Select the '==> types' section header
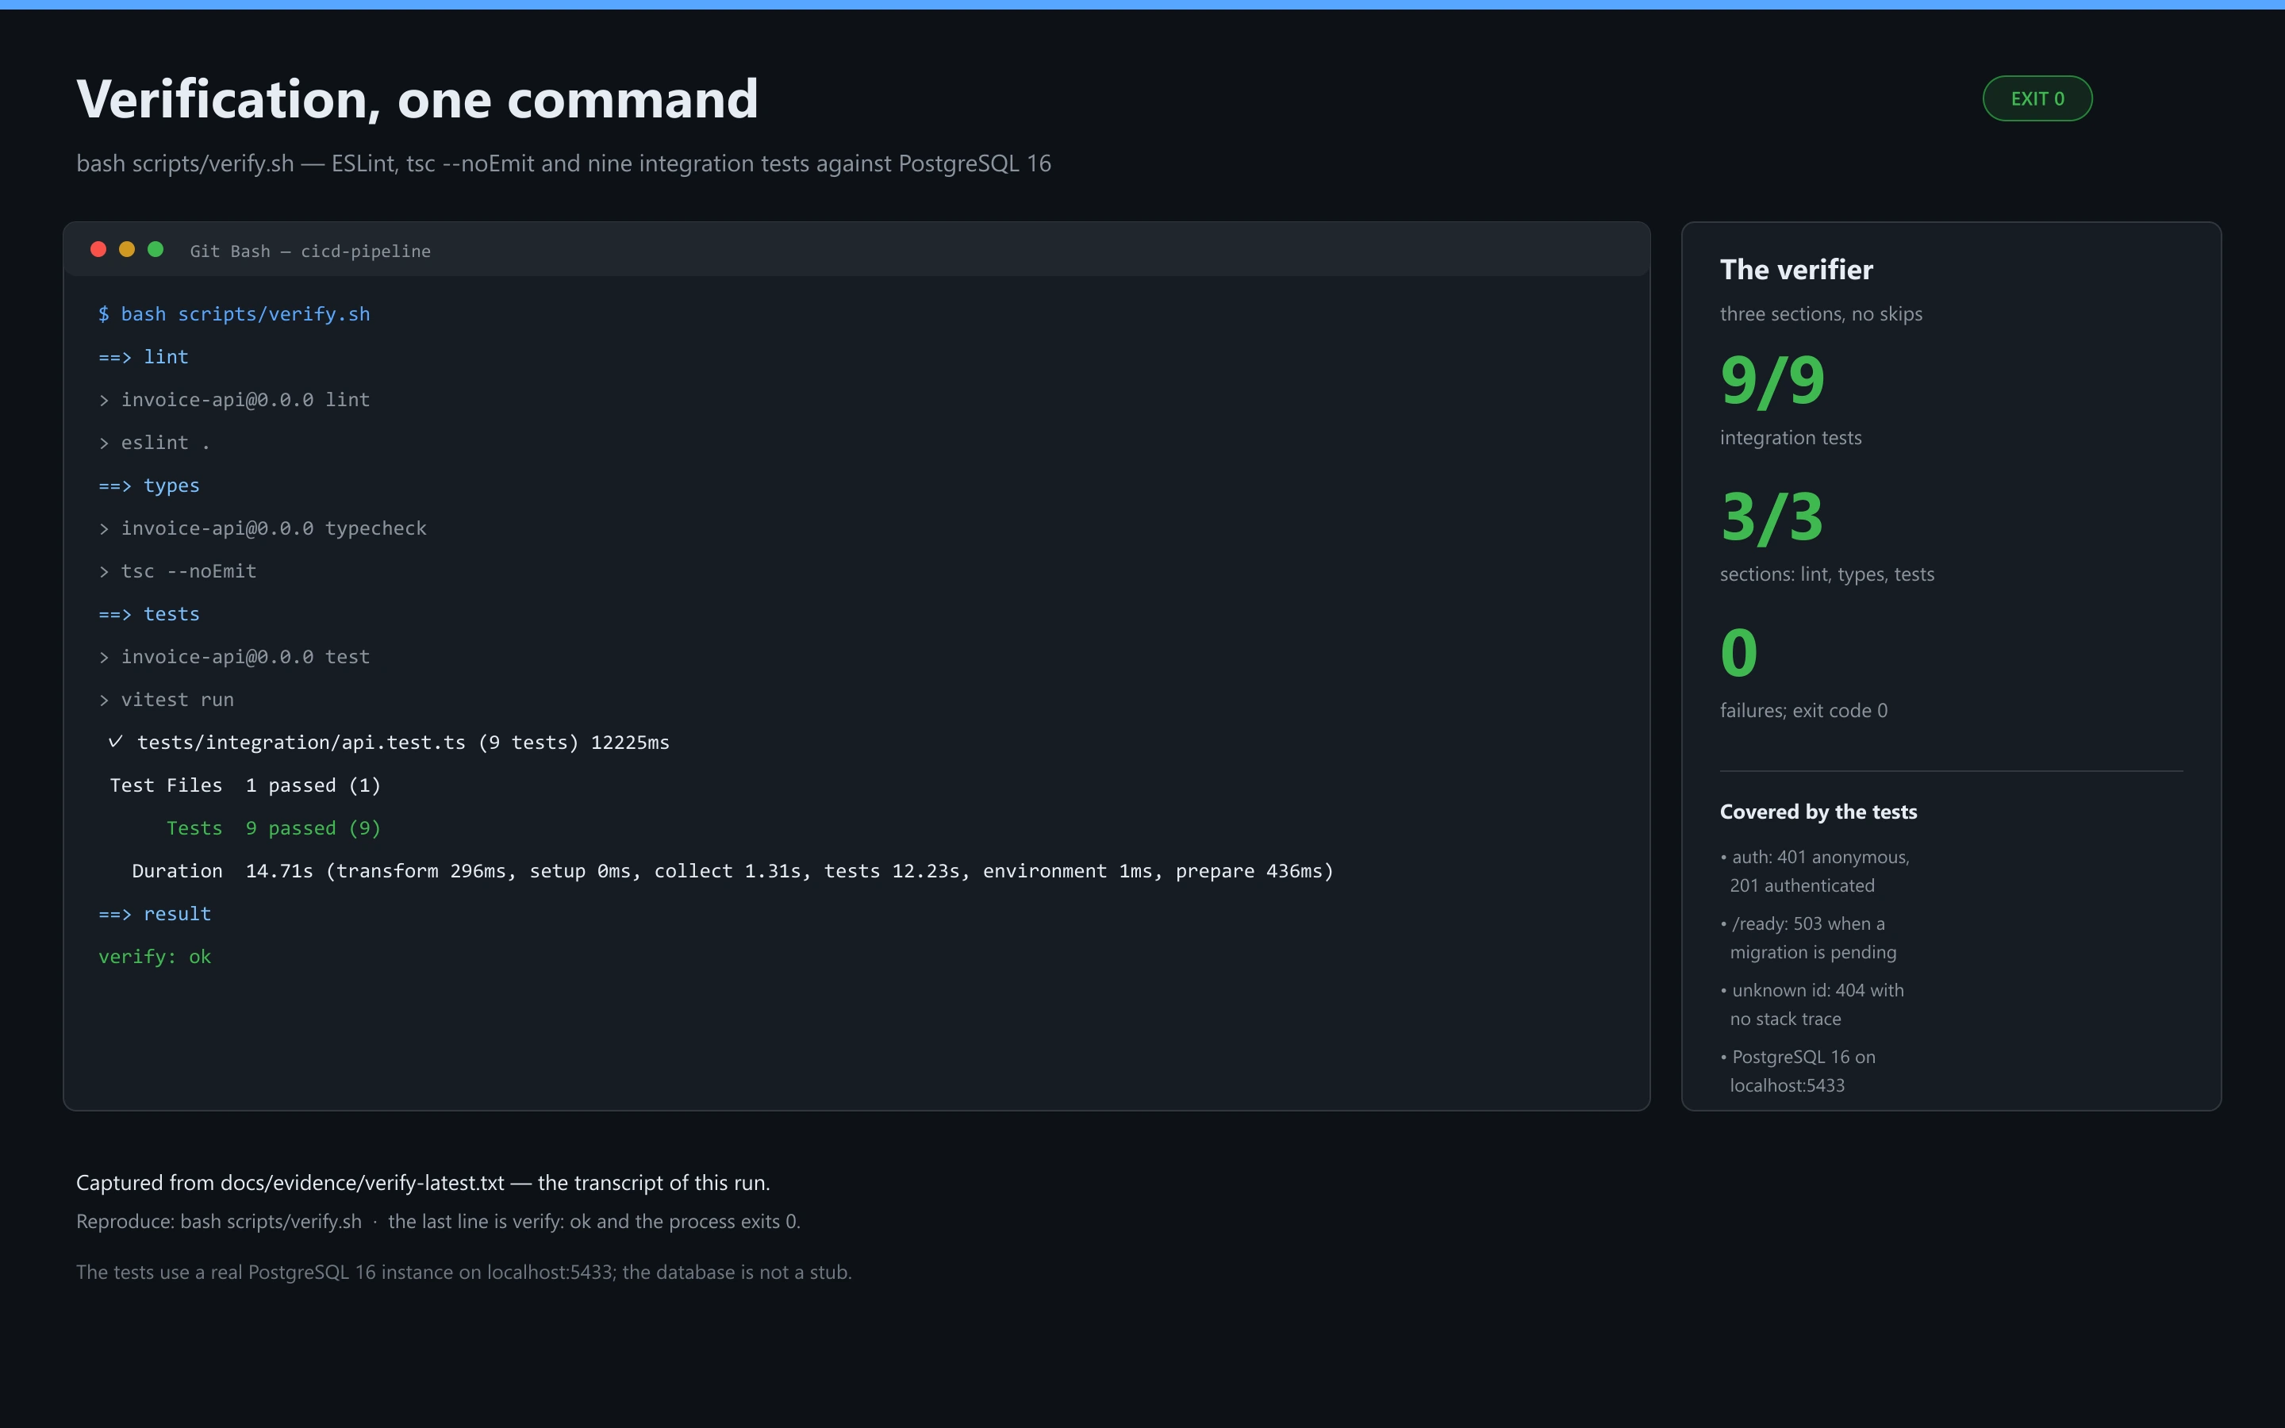This screenshot has width=2285, height=1428. pos(149,486)
